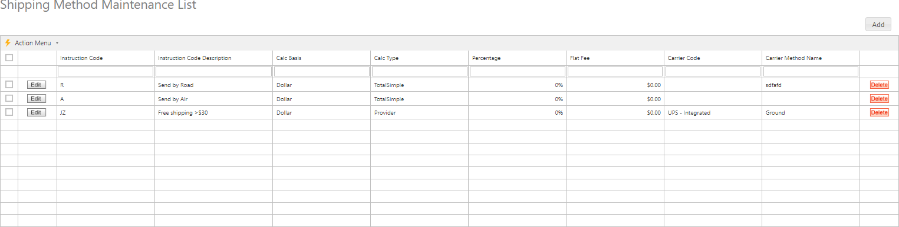The width and height of the screenshot is (899, 227).
Task: Focus the Instruction Code Description filter box
Action: click(213, 72)
